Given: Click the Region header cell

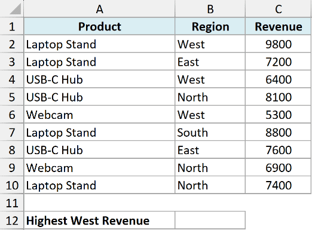Looking at the screenshot, I should 210,26.
